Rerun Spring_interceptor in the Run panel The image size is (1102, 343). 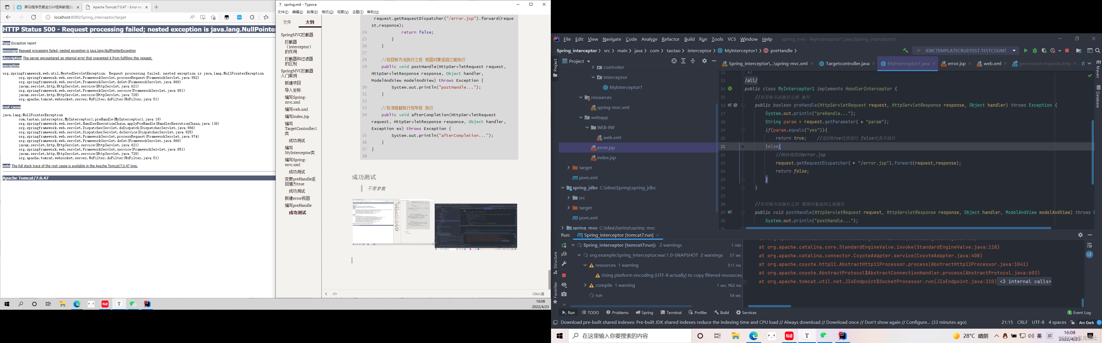tap(564, 245)
